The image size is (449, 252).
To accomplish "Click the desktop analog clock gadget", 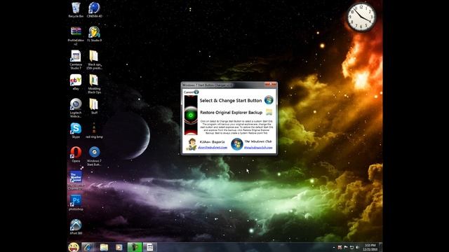I will click(x=361, y=17).
